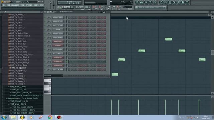Switch to Google Chrome in taskbar
Screen dimensions: 214x120
pos(50,117)
